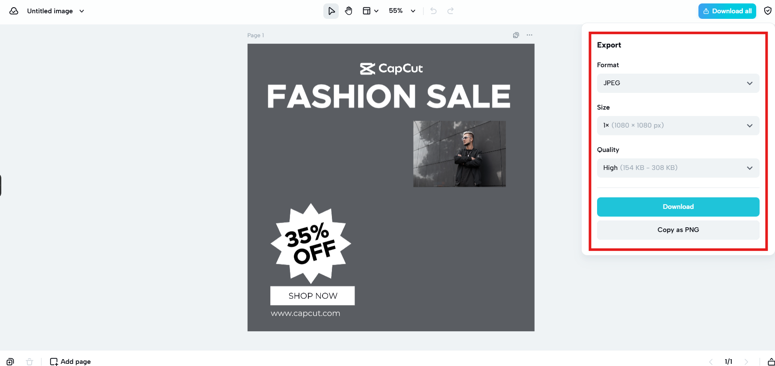Expand the Quality dropdown showing High

pyautogui.click(x=678, y=168)
